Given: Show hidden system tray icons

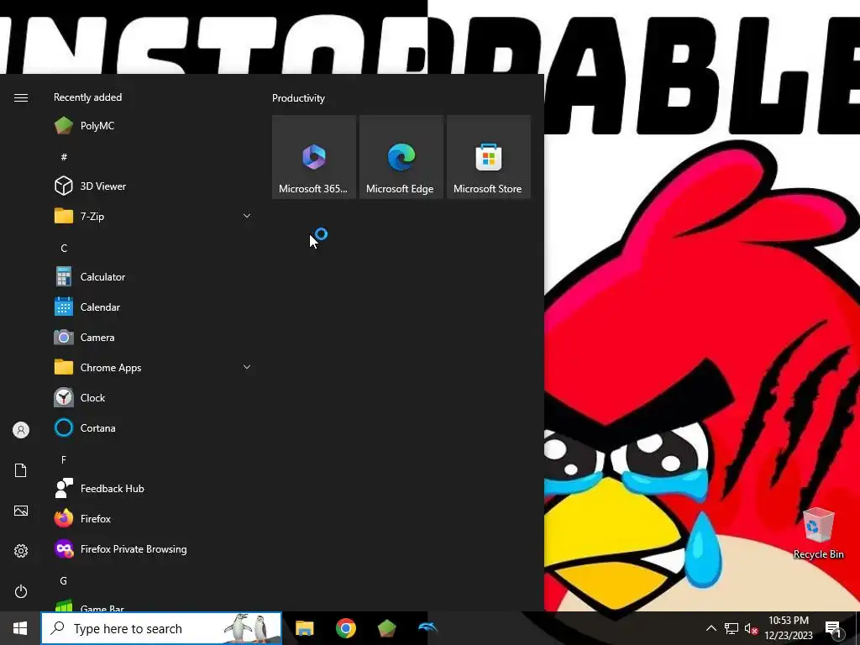Looking at the screenshot, I should (711, 628).
